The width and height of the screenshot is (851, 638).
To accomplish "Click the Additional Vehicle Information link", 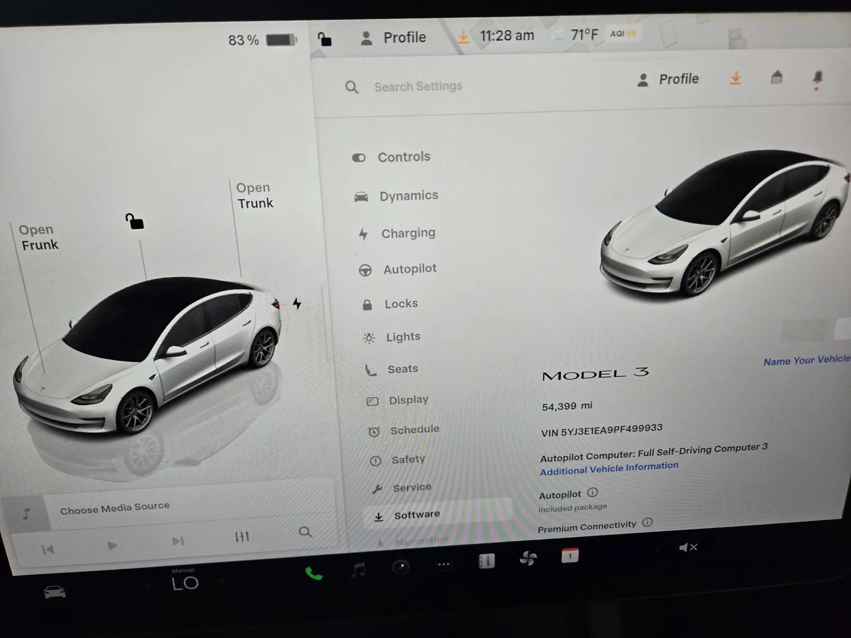I will tap(609, 468).
